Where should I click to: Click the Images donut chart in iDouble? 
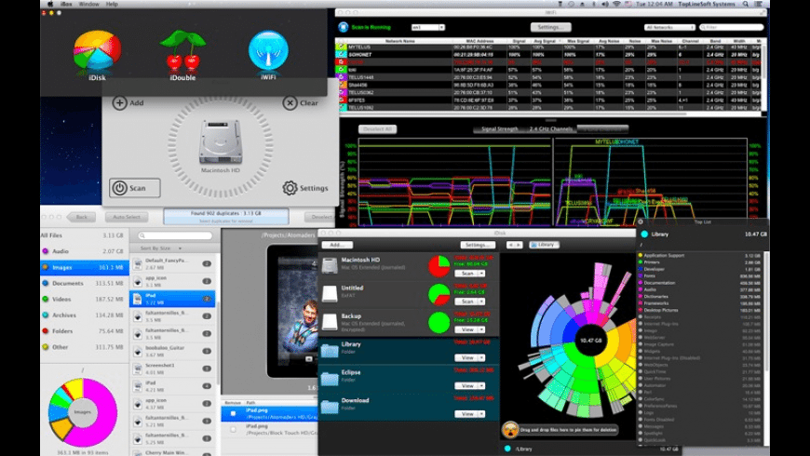(x=83, y=412)
